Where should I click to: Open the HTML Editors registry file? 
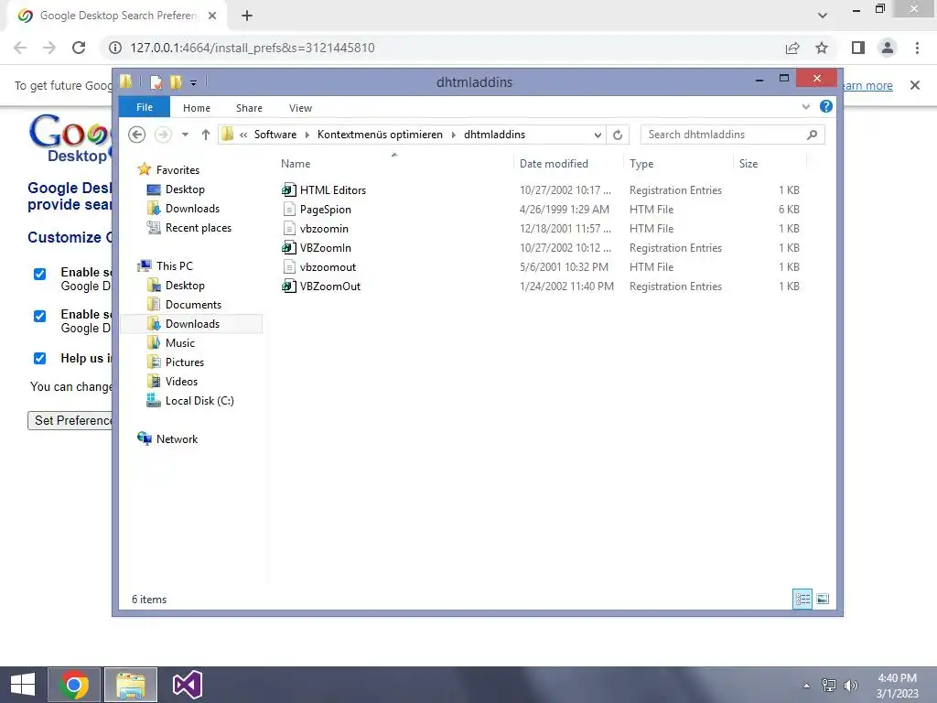point(332,190)
